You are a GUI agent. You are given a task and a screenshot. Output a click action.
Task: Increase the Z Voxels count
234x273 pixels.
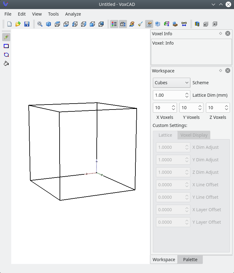click(226, 106)
